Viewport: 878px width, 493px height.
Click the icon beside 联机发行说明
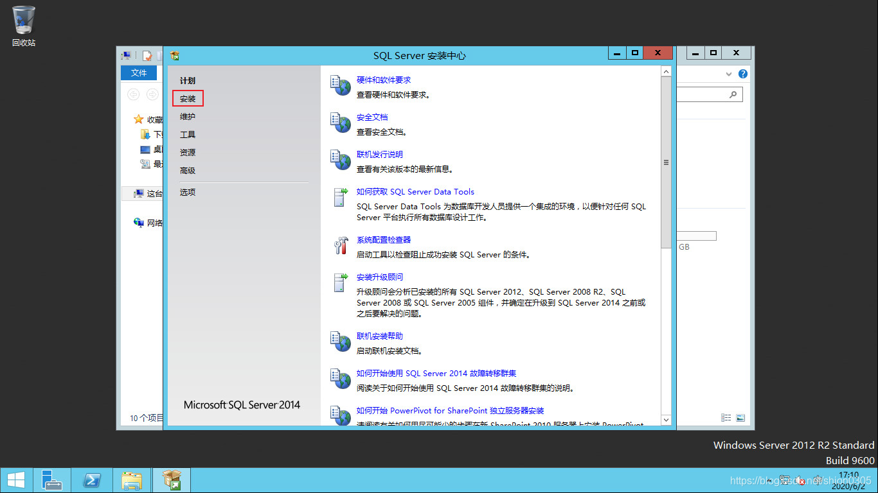(x=340, y=159)
